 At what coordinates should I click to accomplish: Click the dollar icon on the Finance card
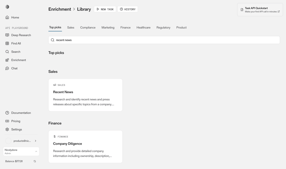click(x=55, y=136)
